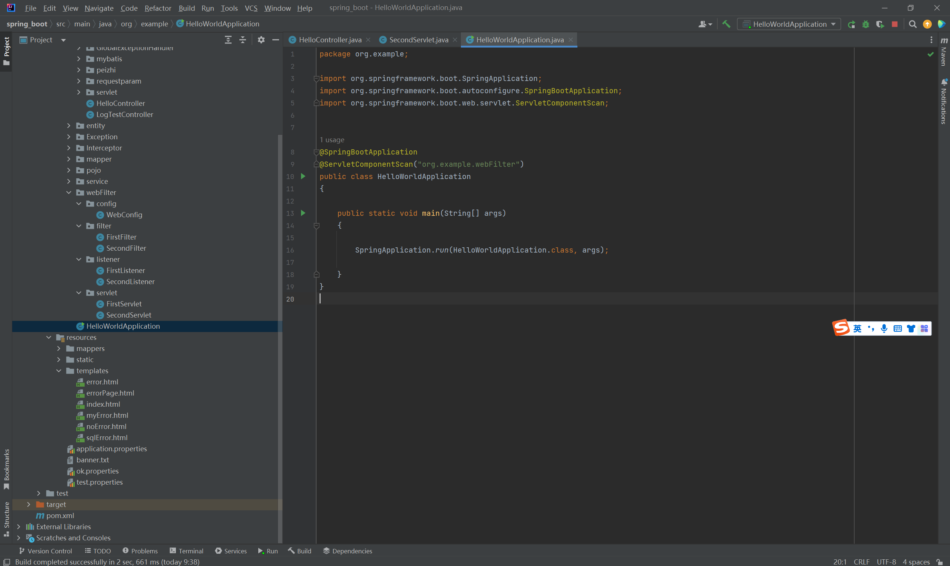Open pom.xml in project tree

[x=60, y=515]
